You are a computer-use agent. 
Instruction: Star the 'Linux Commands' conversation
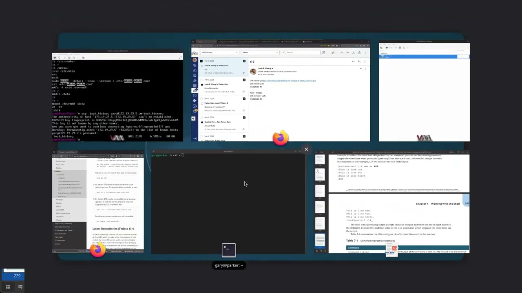point(243,92)
